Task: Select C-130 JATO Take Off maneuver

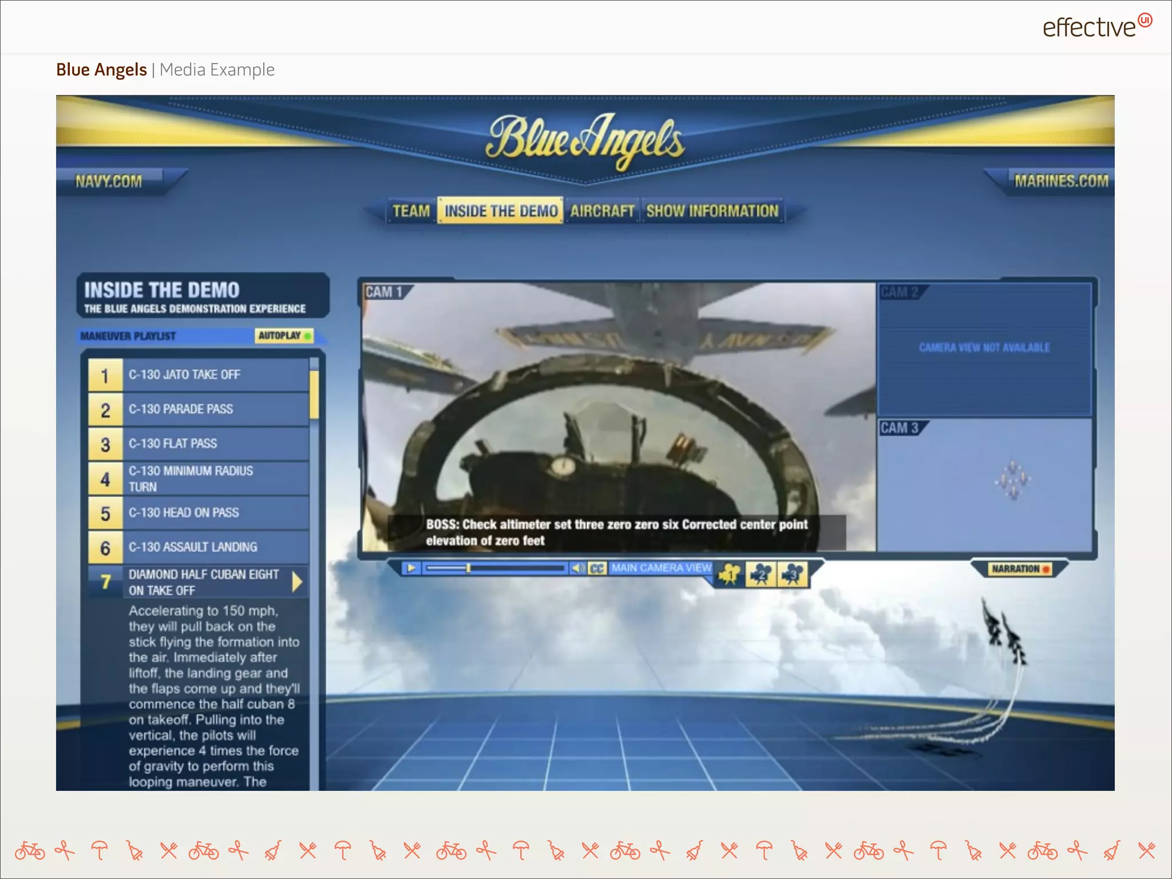Action: click(x=199, y=375)
